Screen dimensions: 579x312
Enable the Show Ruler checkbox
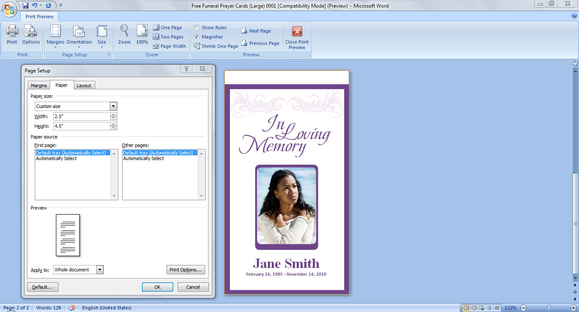coord(197,28)
